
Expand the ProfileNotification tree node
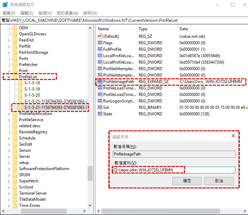[x=9, y=114]
